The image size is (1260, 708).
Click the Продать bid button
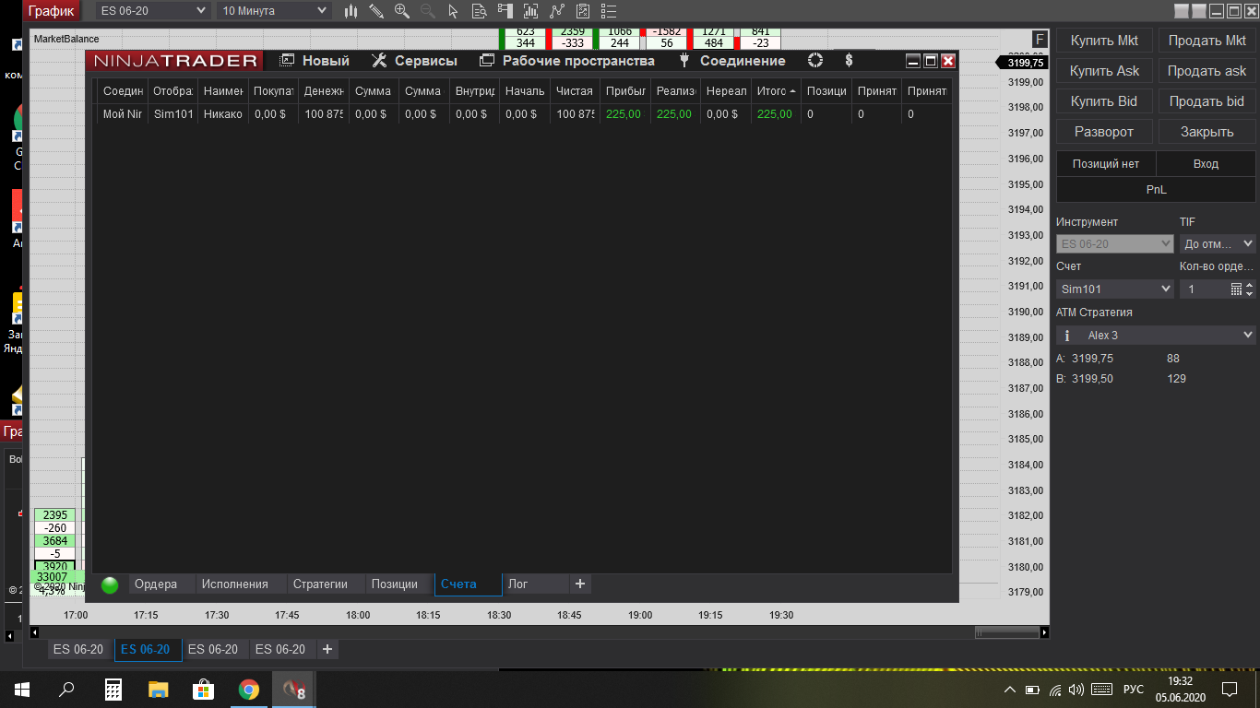[x=1207, y=101]
